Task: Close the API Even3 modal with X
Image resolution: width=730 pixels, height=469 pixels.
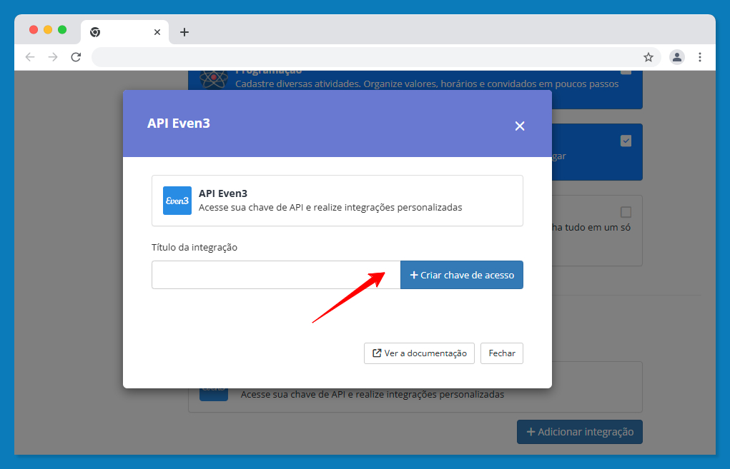Action: click(x=520, y=126)
